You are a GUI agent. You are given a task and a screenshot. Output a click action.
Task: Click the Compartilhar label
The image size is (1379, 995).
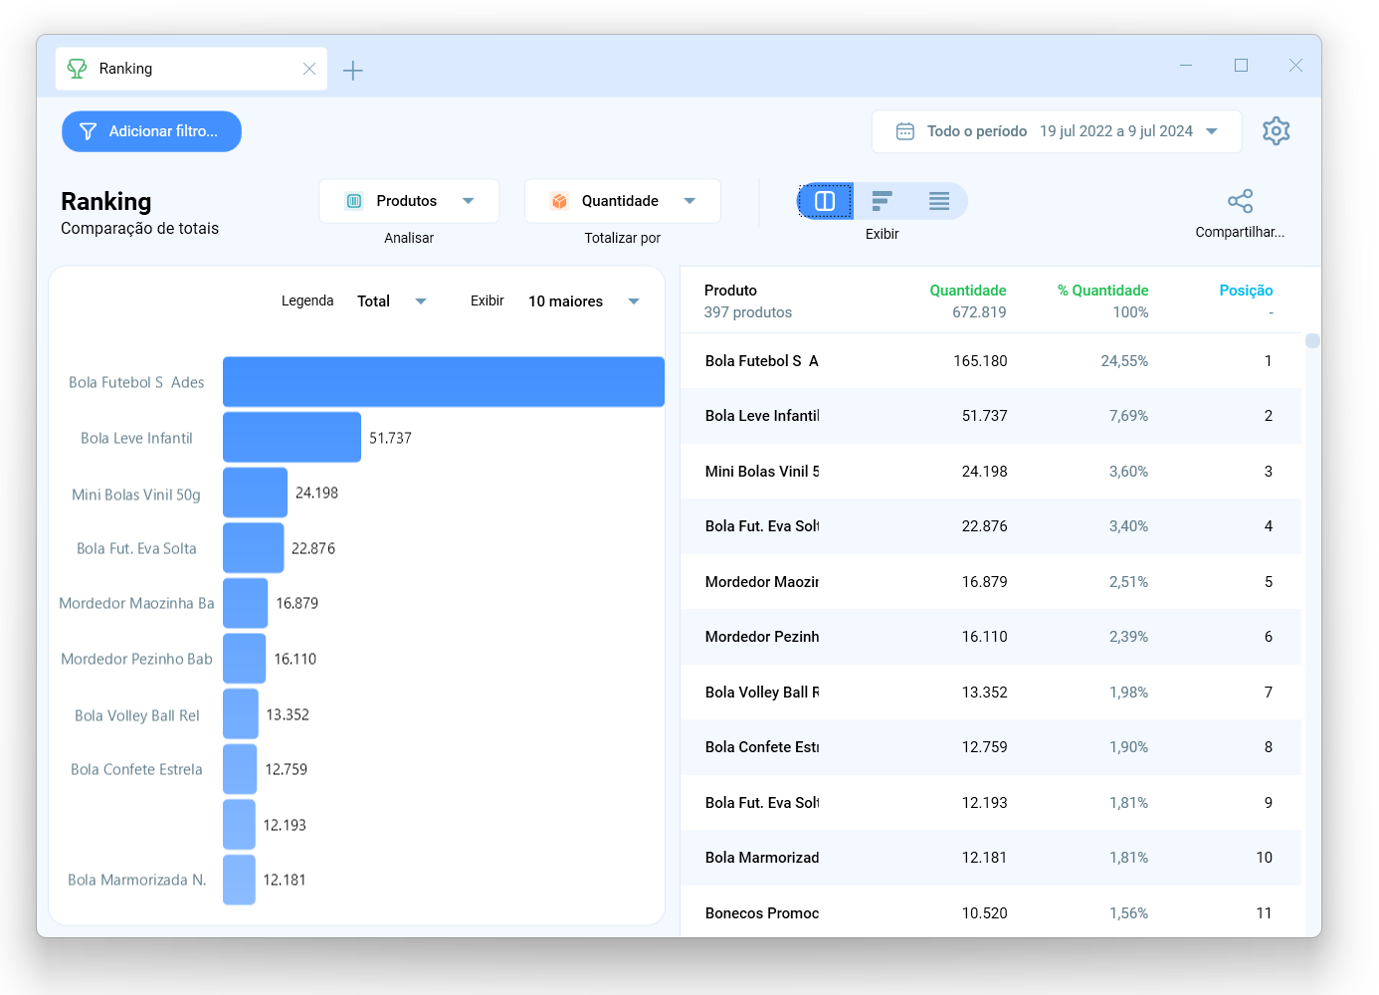pyautogui.click(x=1240, y=232)
